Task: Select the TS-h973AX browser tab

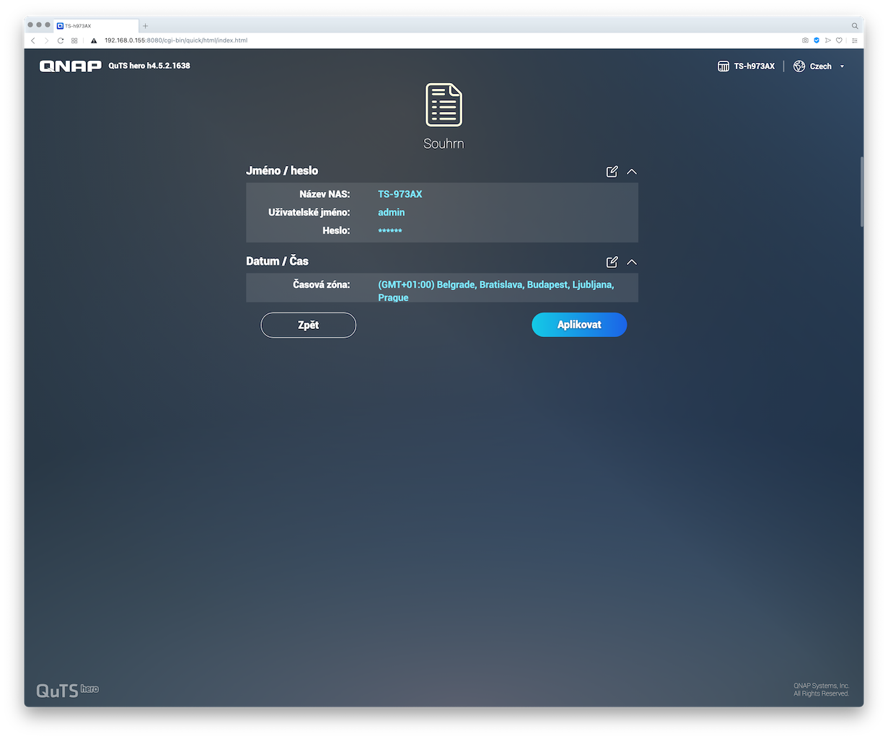Action: [94, 26]
